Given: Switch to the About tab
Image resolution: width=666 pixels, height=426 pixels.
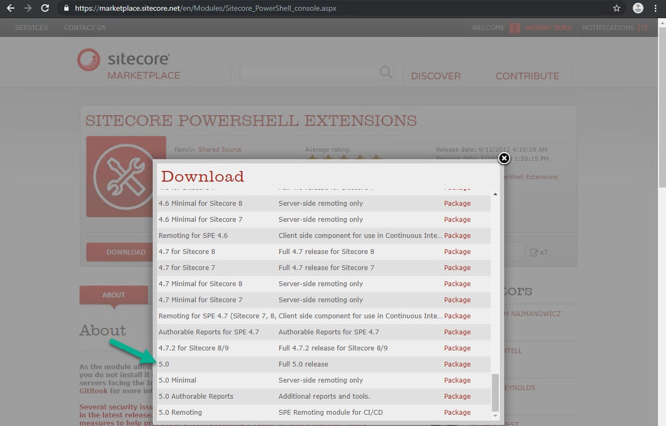Looking at the screenshot, I should click(x=114, y=295).
